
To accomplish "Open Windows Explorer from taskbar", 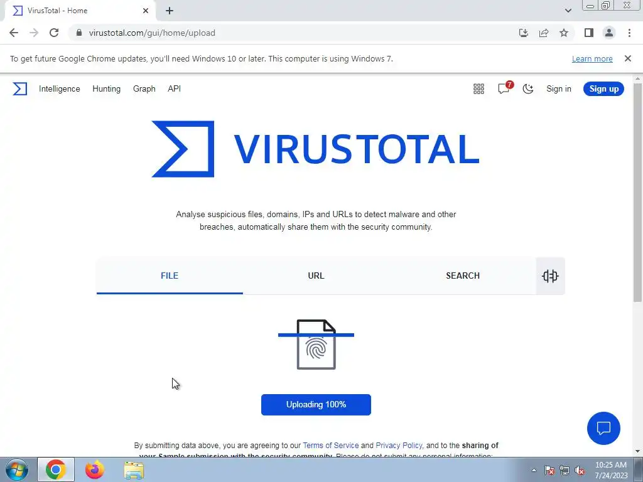I will (134, 470).
